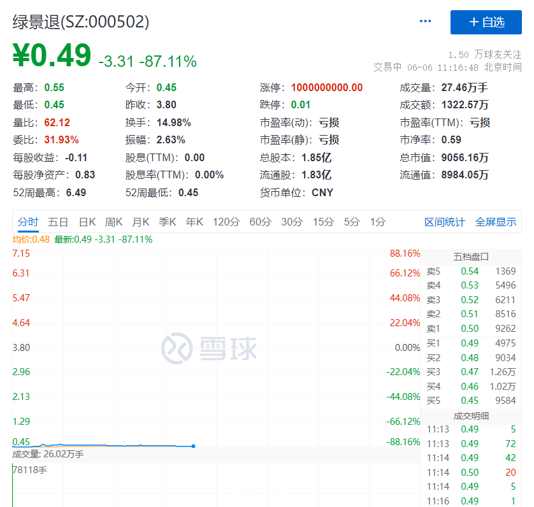This screenshot has height=507, width=534.
Task: Click the 总市值 value 9056.16万
Action: (x=465, y=157)
